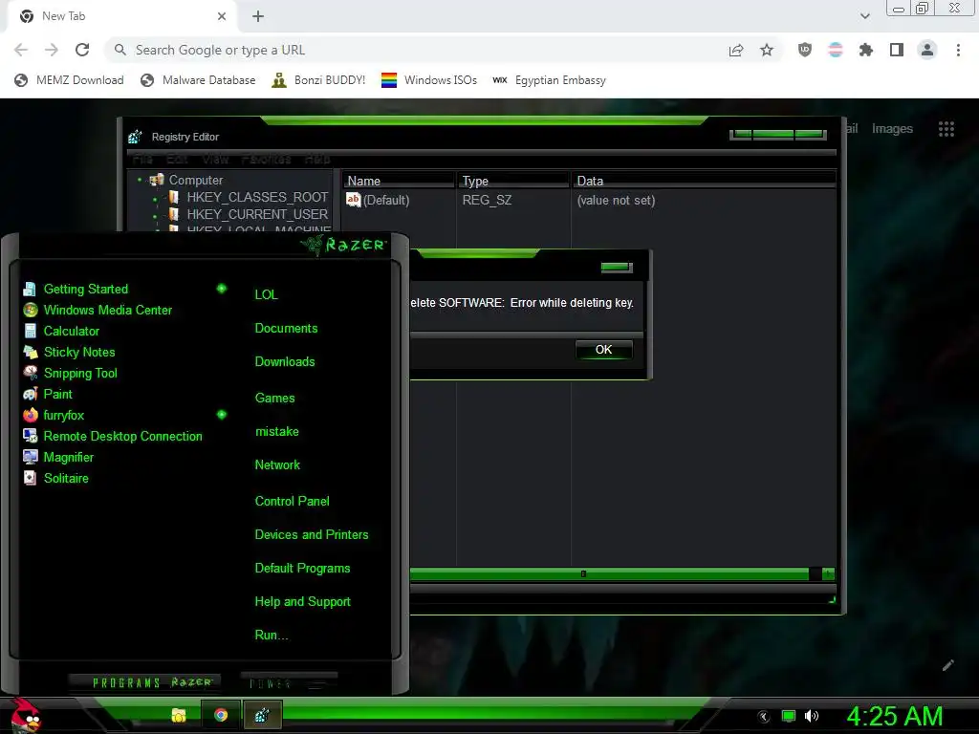Open Remote Desktop Connection icon

coord(30,436)
